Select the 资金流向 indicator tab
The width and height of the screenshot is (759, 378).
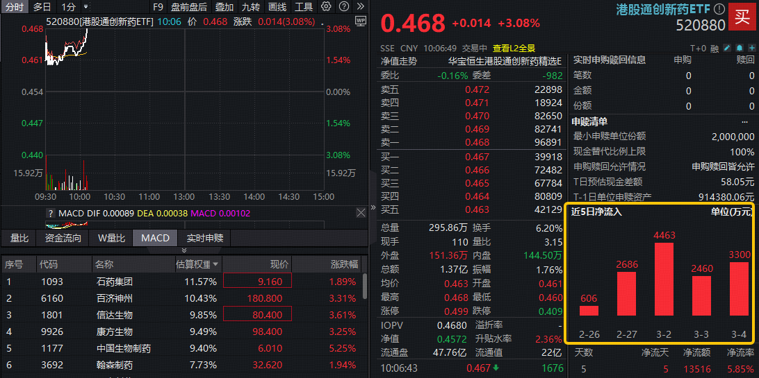pyautogui.click(x=63, y=238)
